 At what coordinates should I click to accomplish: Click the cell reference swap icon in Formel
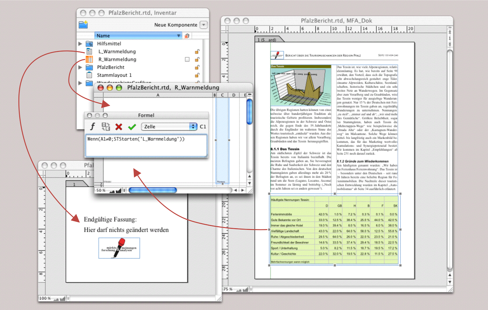click(x=105, y=127)
